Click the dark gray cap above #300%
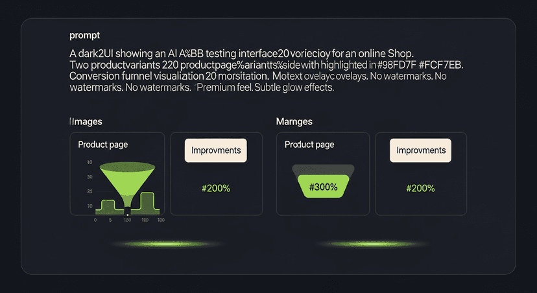This screenshot has height=293, width=537. (x=323, y=170)
